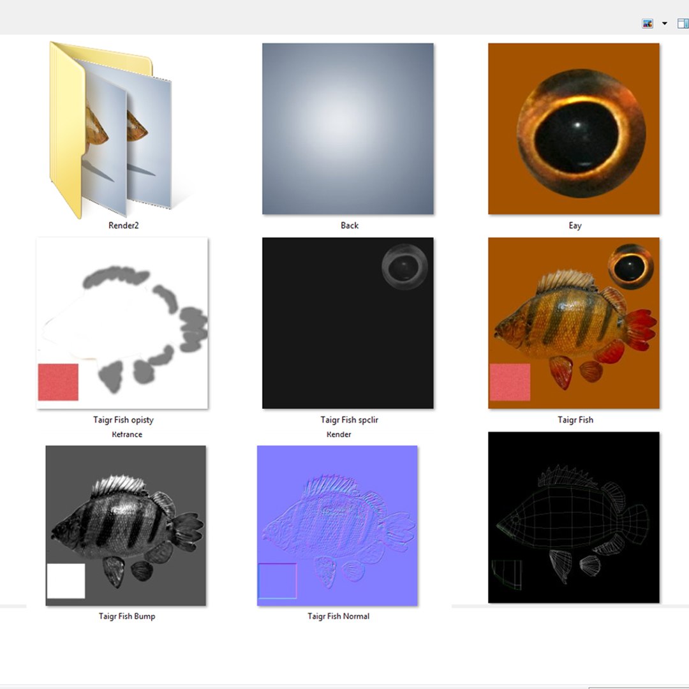Click the "Retrance" text label
The image size is (689, 689).
tap(127, 434)
